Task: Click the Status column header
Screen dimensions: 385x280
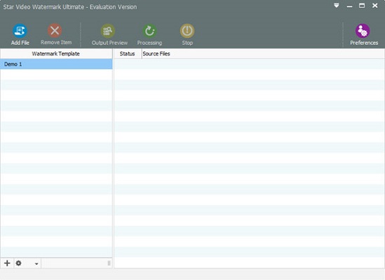Action: (127, 54)
